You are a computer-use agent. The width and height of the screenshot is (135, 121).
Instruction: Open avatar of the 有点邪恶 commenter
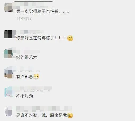pos(8,74)
